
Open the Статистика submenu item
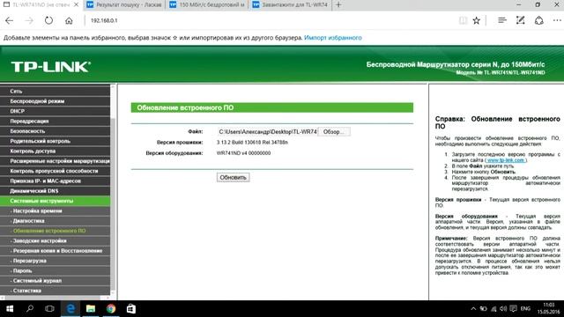[x=55, y=291]
